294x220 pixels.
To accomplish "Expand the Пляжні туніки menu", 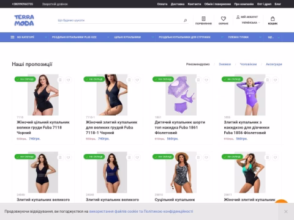I will click(260, 37).
